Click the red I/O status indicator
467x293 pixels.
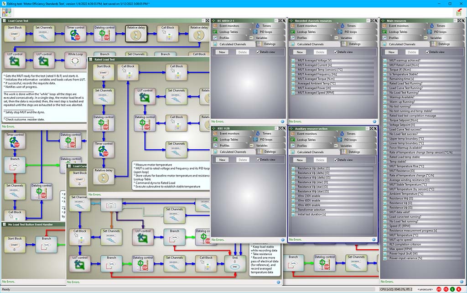pyautogui.click(x=438, y=289)
